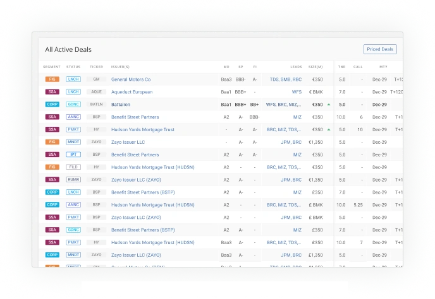Select €1,350 size in Zayo Issuer LLC FIG row
Viewport: 435px width, 299px height.
pos(316,142)
